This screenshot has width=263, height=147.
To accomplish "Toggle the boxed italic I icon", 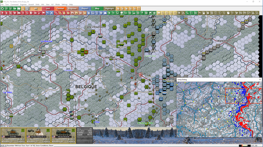I will pos(216,13).
